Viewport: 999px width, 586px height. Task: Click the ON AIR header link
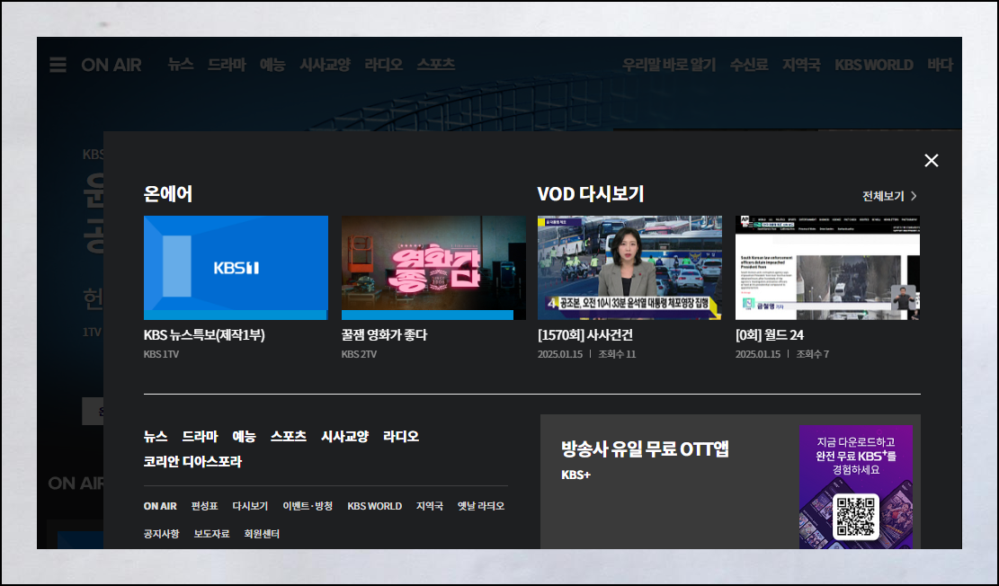point(111,65)
